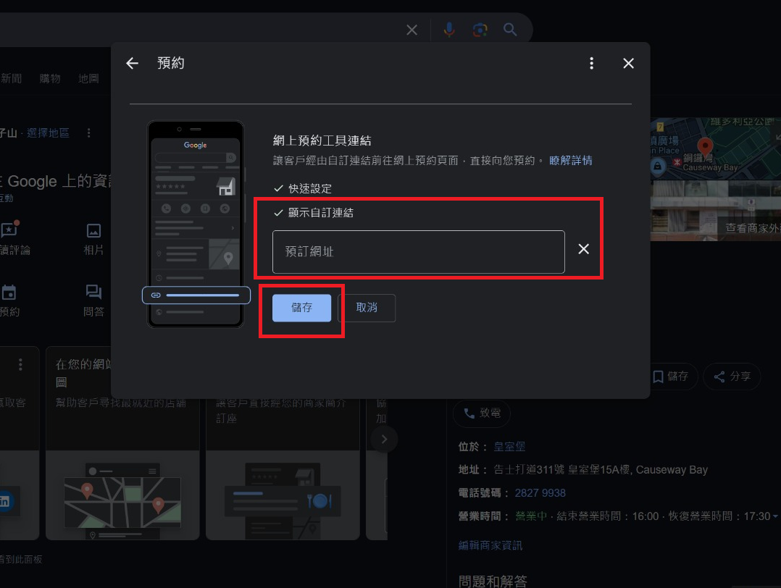781x588 pixels.
Task: Remove the booking URL with the X icon
Action: [583, 249]
